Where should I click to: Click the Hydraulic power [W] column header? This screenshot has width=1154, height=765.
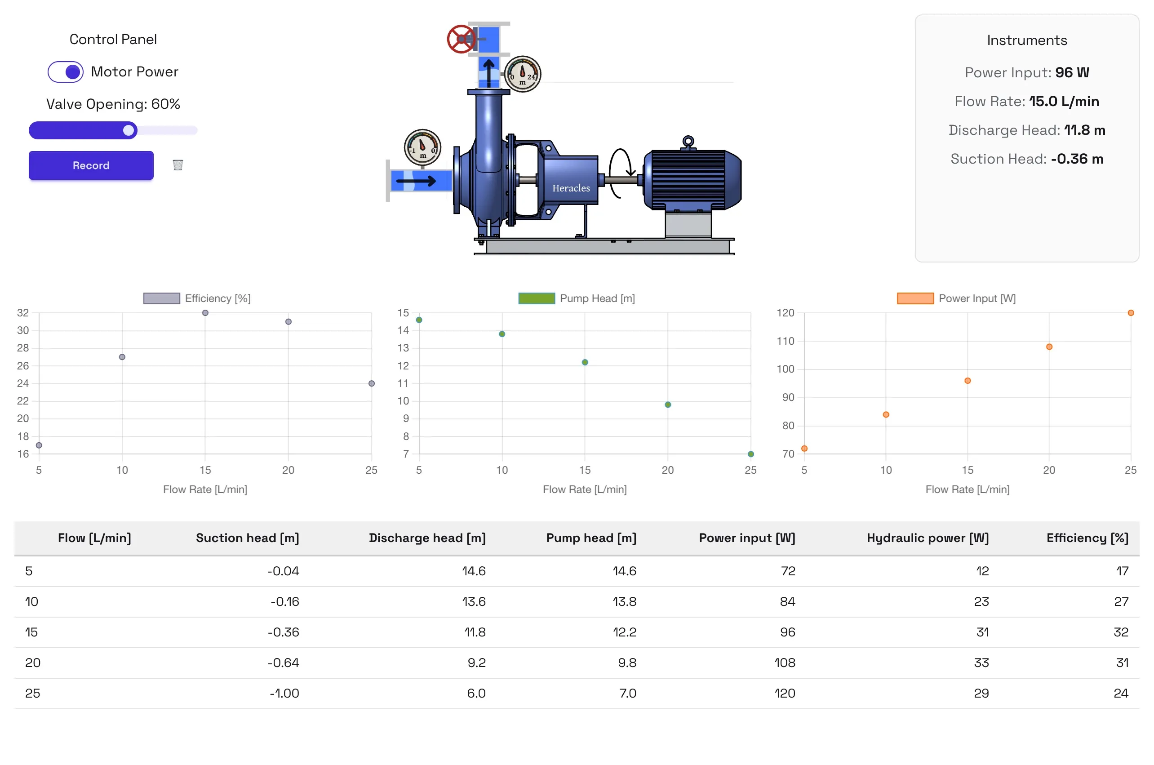pyautogui.click(x=928, y=538)
